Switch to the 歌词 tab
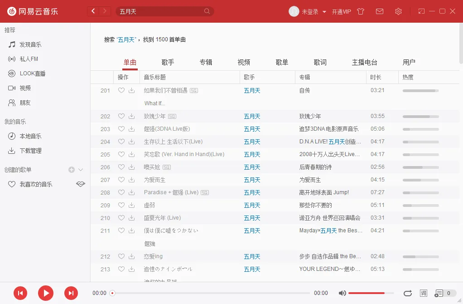 pos(320,63)
